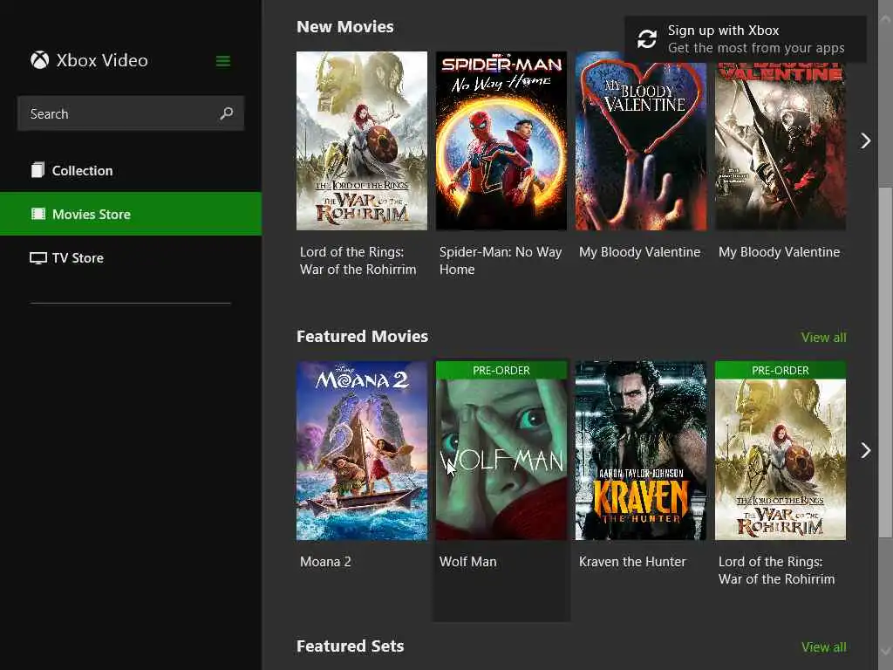Viewport: 893px width, 670px height.
Task: Open pre-order War of the Rohirrim poster in Featured
Action: click(x=781, y=451)
